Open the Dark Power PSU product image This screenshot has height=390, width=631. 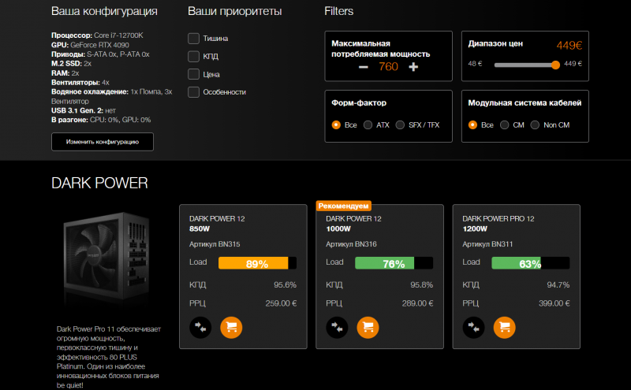106,258
